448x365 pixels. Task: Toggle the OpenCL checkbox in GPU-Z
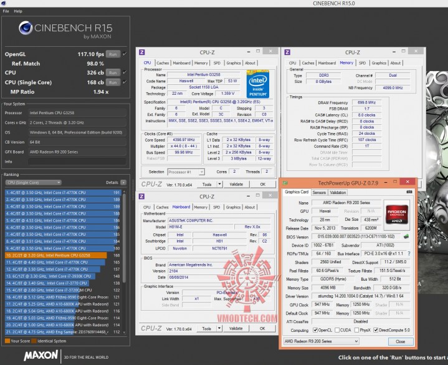tap(315, 330)
